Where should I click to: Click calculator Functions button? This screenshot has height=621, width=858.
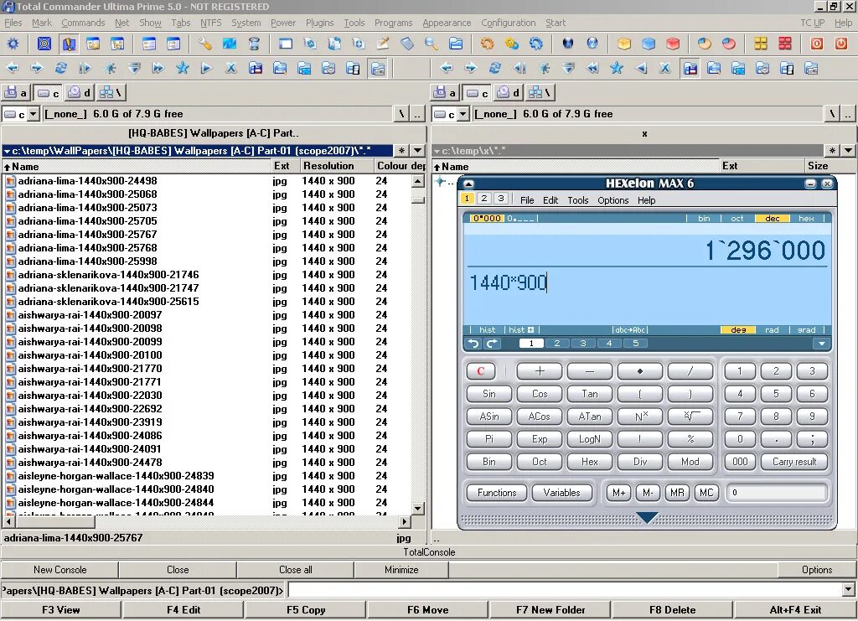(x=497, y=493)
